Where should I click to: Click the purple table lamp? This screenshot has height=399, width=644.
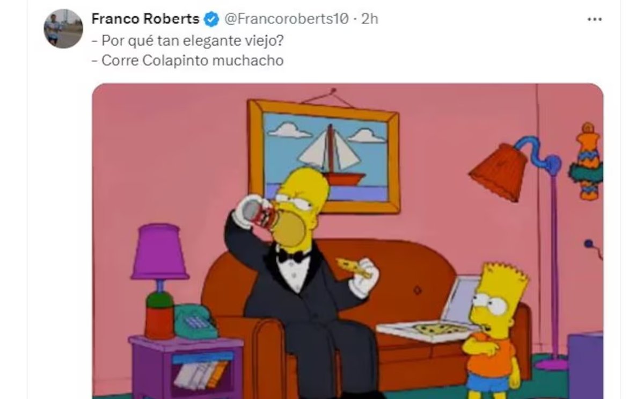[x=160, y=280]
